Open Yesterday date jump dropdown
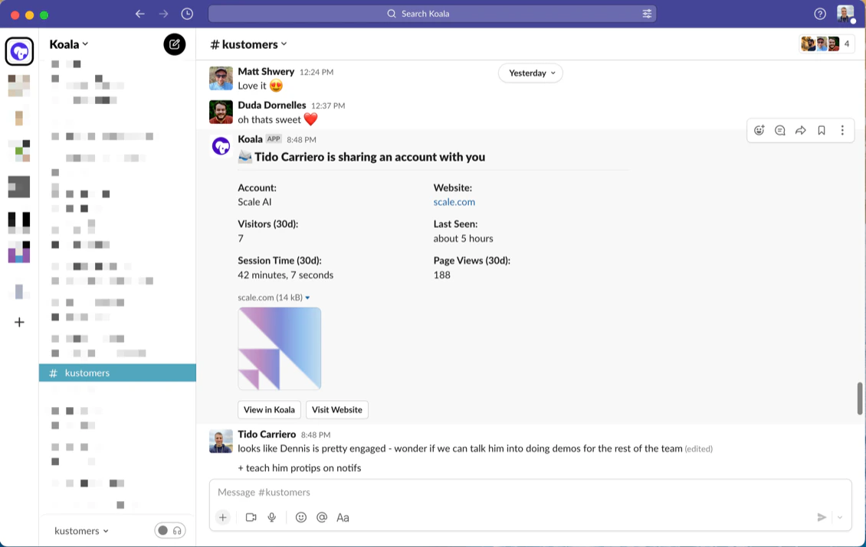The image size is (866, 547). coord(531,73)
